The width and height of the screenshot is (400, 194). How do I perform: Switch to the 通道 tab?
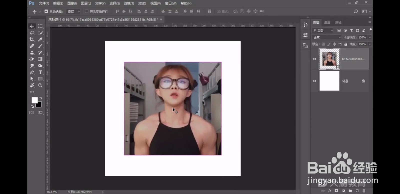coord(327,22)
